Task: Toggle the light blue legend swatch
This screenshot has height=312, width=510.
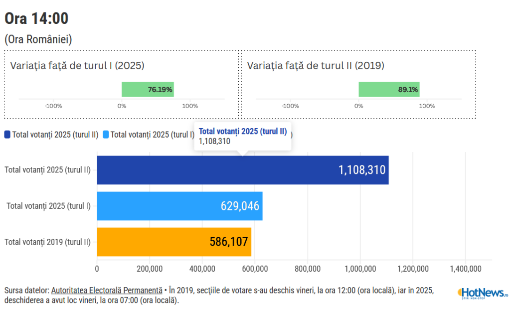Action: click(106, 134)
